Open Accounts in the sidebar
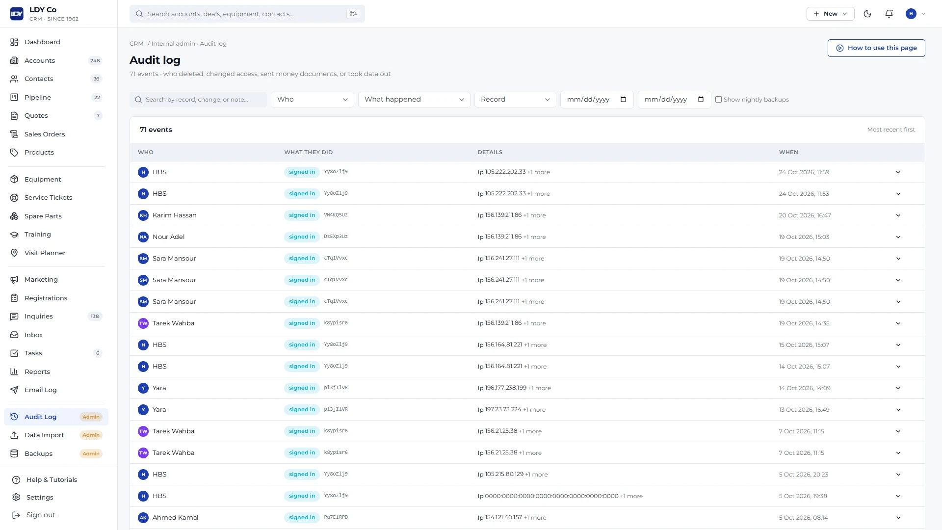This screenshot has height=530, width=942. point(56,61)
